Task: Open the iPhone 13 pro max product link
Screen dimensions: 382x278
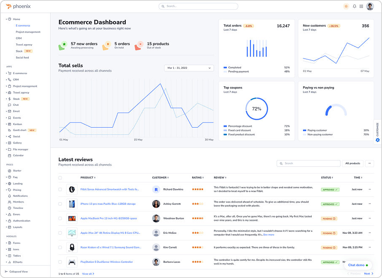Action: tap(108, 204)
